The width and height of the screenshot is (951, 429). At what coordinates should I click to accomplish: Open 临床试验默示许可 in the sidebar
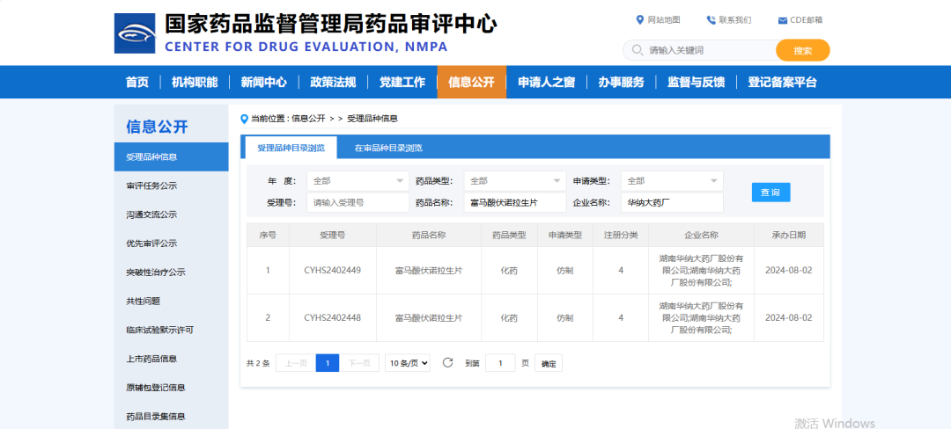(159, 331)
